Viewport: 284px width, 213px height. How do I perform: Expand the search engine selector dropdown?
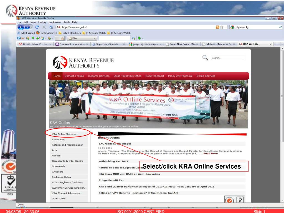[x=235, y=27]
